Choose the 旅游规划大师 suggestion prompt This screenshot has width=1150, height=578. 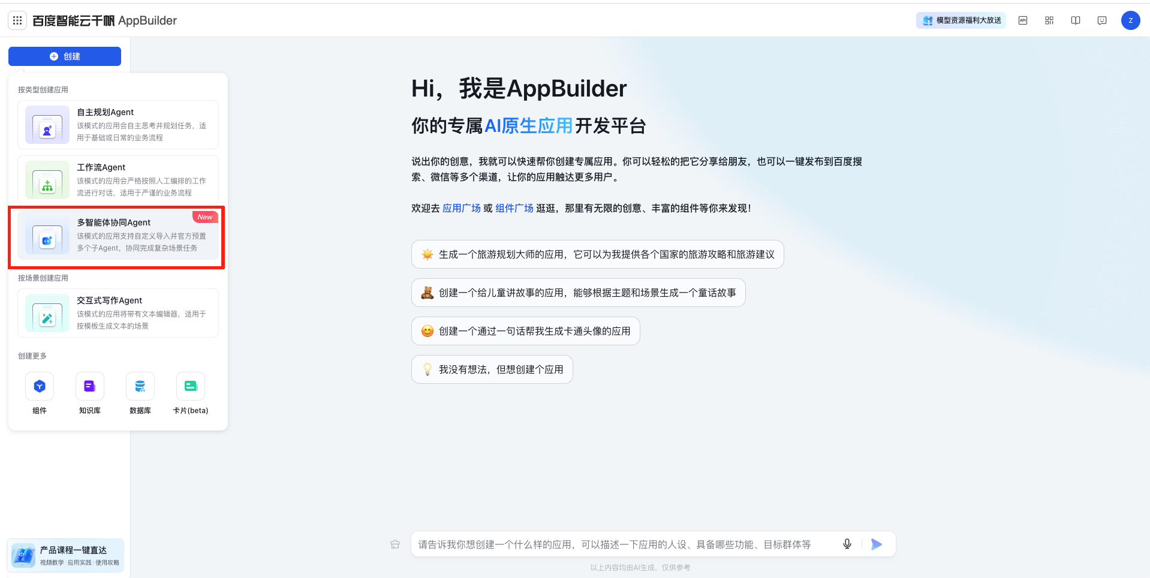(598, 254)
